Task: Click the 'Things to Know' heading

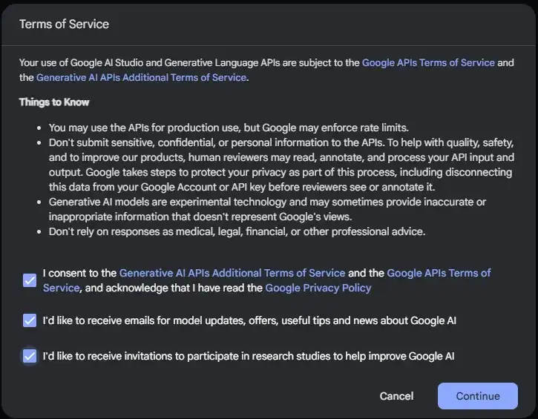Action: tap(54, 102)
